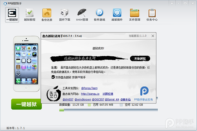Click the blue PP助手 logo in the dialog
The image size is (197, 131).
point(144,91)
